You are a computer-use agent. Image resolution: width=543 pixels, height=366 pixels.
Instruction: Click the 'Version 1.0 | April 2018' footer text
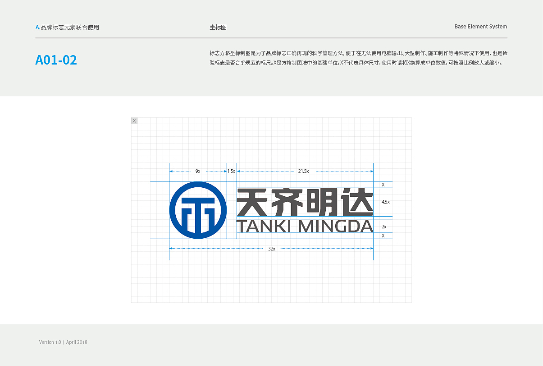63,342
